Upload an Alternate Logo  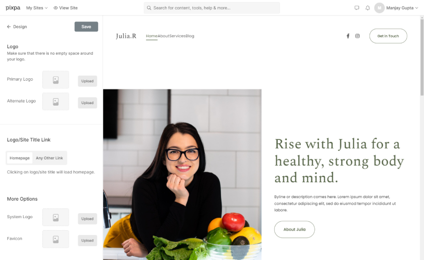[87, 103]
